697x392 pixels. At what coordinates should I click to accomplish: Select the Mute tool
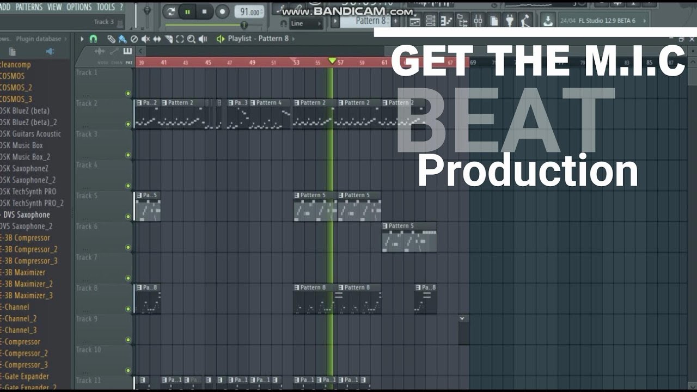pos(145,39)
